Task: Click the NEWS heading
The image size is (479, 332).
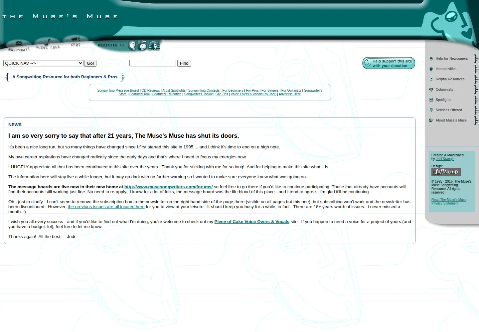Action: pyautogui.click(x=15, y=125)
